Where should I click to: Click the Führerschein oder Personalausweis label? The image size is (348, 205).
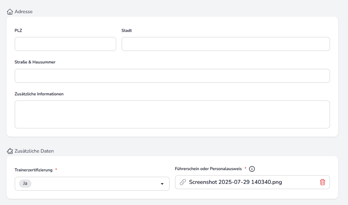(208, 169)
